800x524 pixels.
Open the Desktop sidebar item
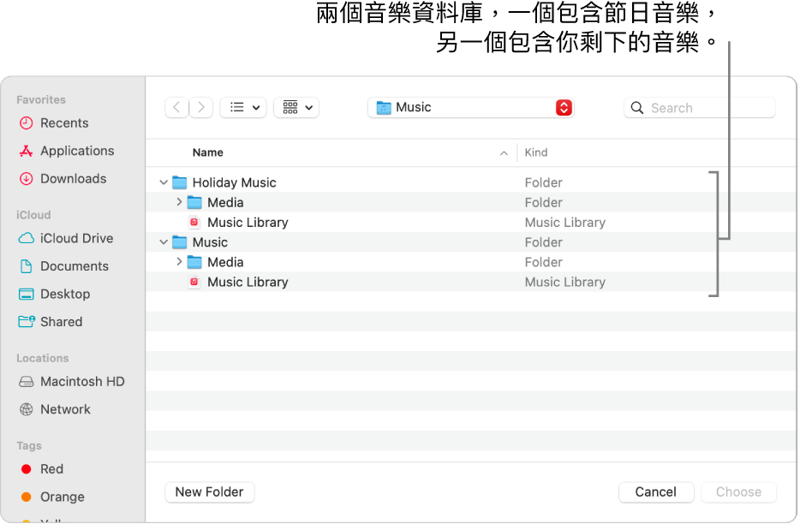point(64,294)
